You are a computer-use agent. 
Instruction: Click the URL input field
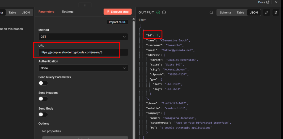83,52
